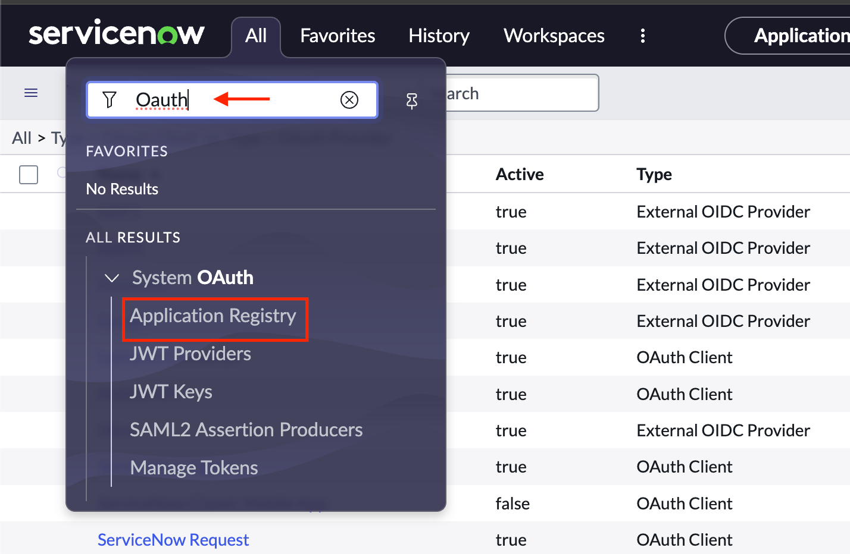This screenshot has width=850, height=554.
Task: Open Application Registry
Action: click(x=213, y=316)
